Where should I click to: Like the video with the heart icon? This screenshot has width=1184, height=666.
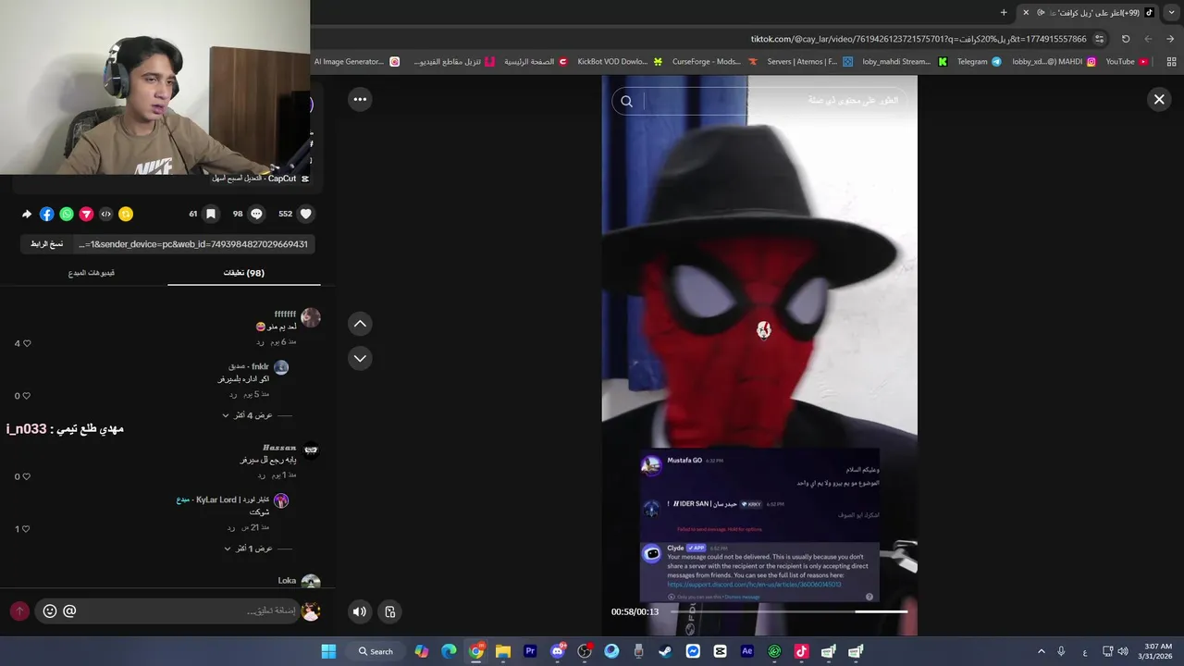pos(306,214)
